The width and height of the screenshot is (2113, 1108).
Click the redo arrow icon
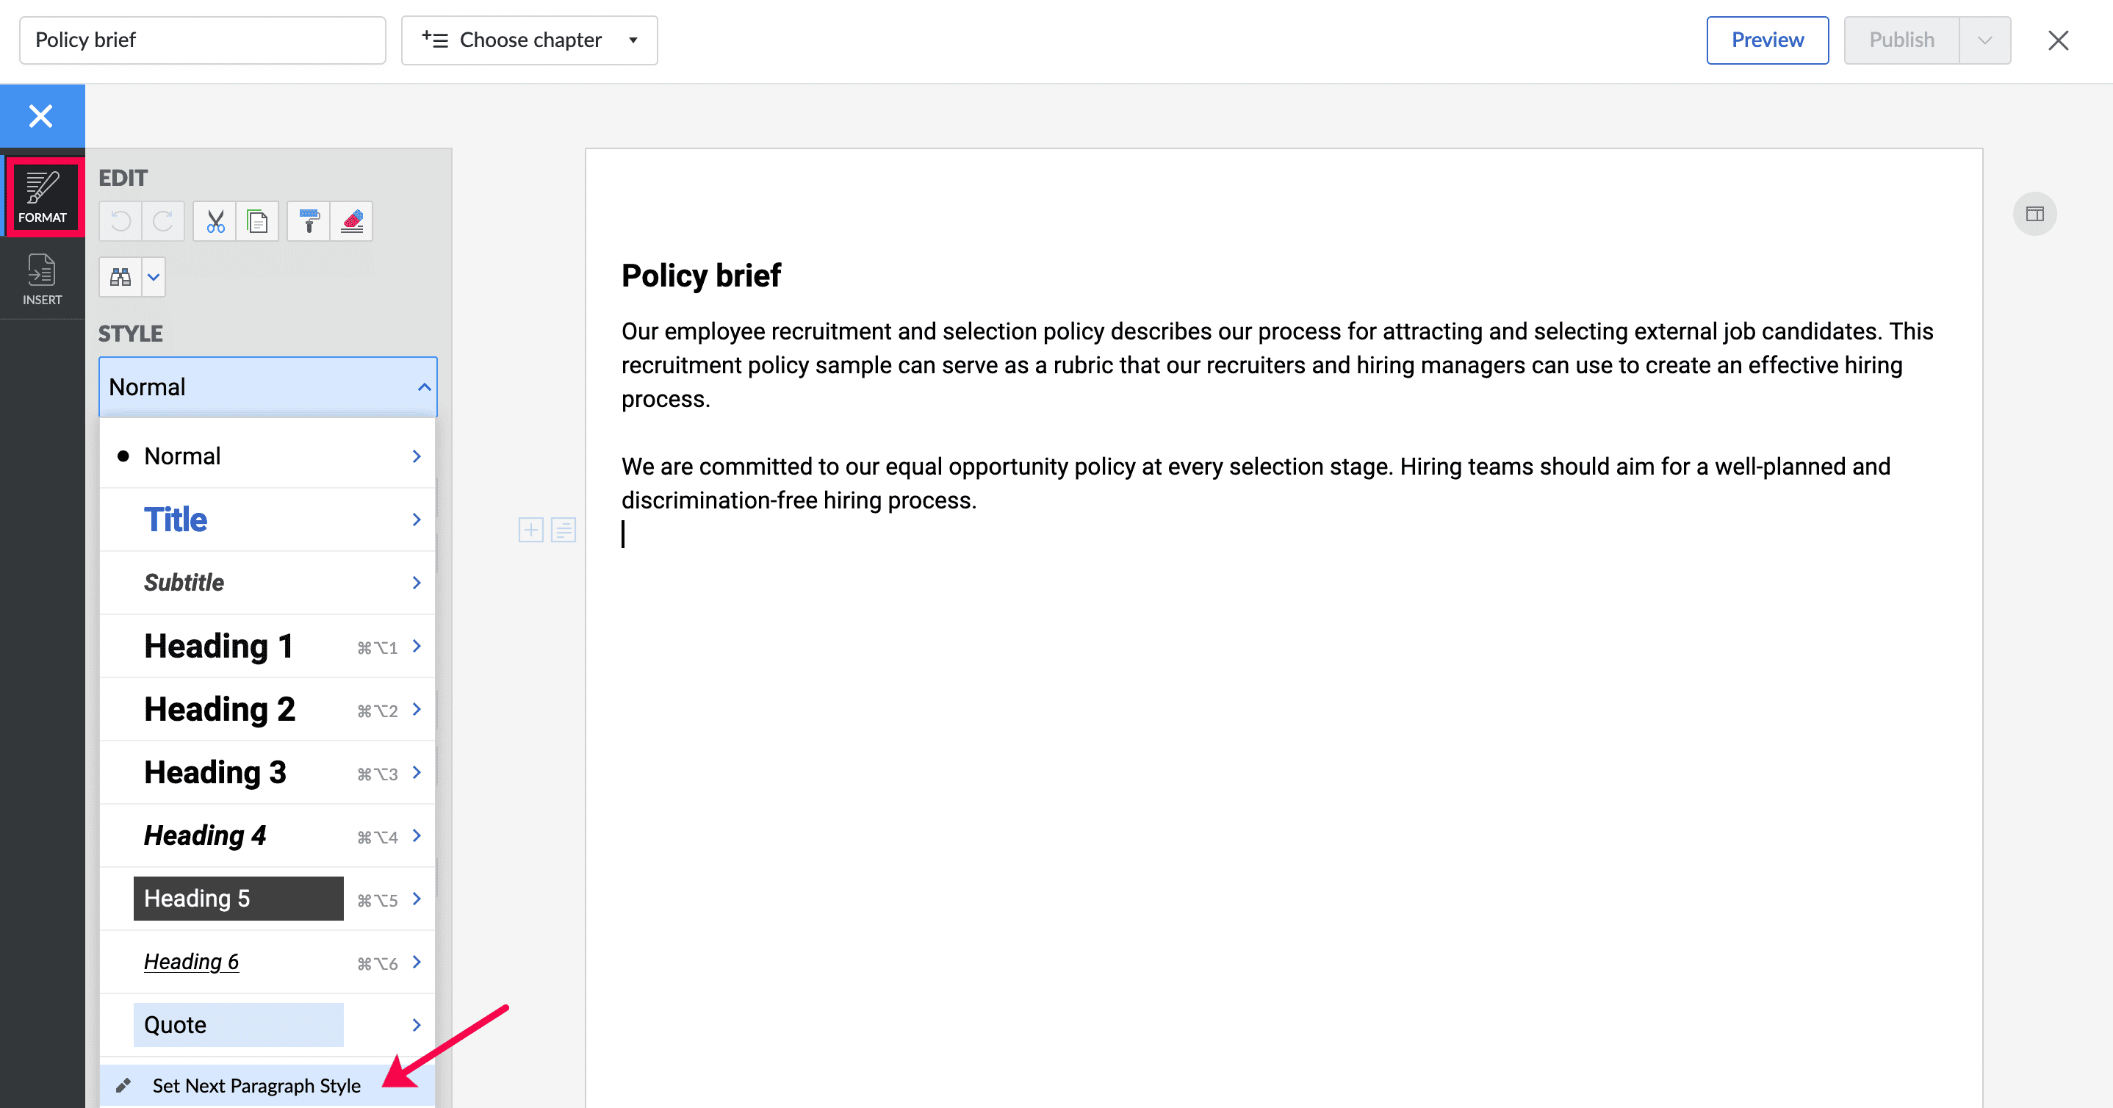click(163, 221)
